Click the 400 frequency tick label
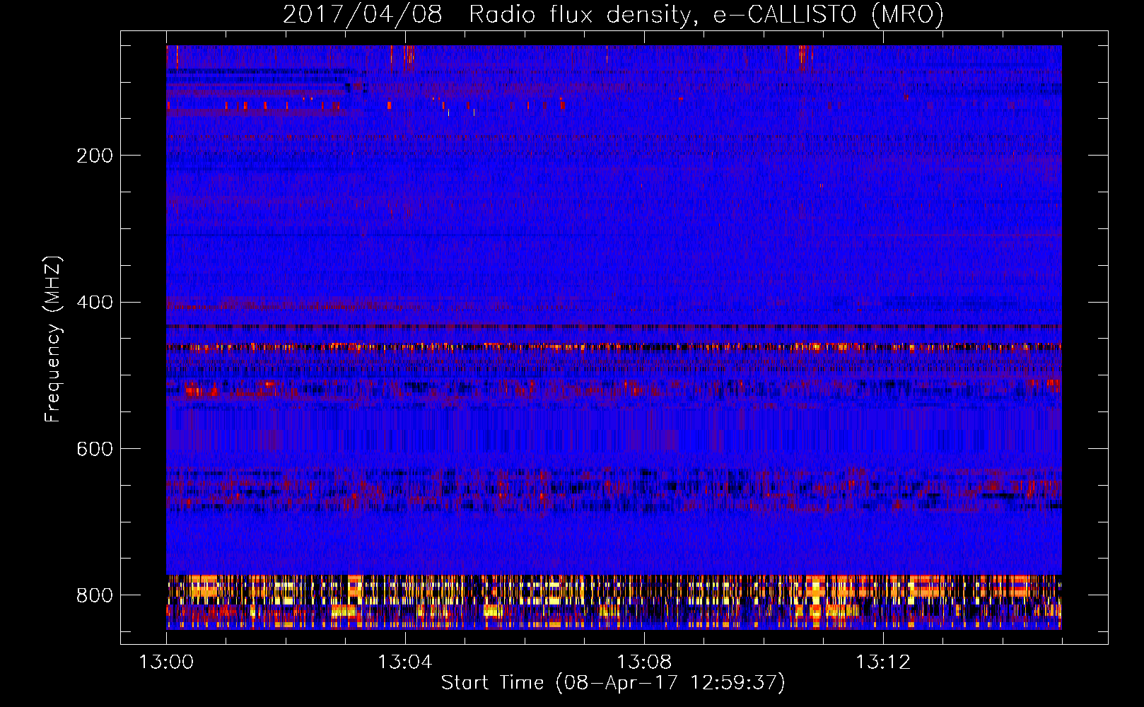 [x=95, y=303]
